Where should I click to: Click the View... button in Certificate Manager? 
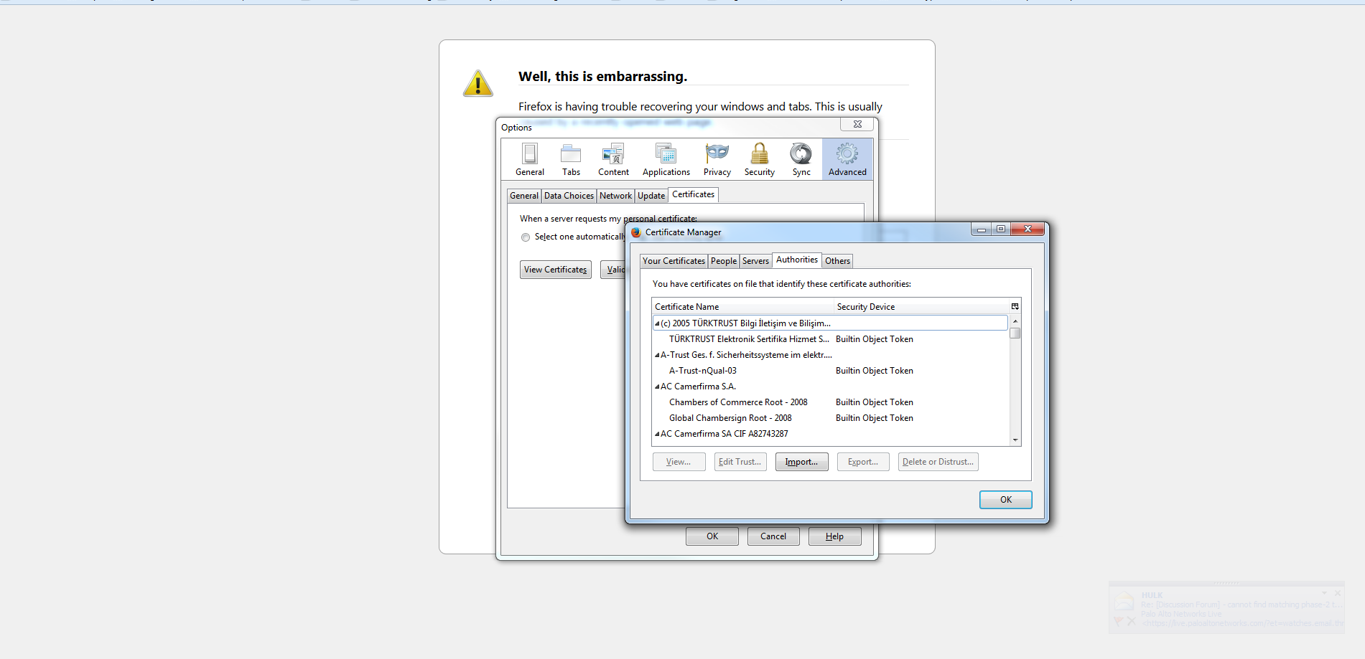679,462
